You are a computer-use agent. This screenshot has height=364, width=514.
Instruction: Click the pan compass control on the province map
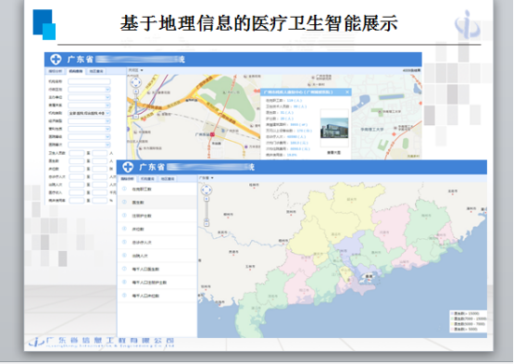coord(207,190)
